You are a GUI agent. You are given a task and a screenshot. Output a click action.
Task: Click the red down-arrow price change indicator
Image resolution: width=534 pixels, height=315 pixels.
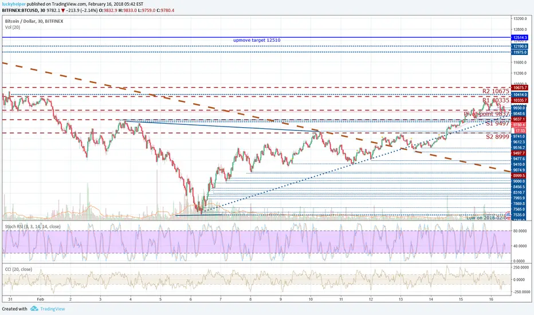point(64,10)
